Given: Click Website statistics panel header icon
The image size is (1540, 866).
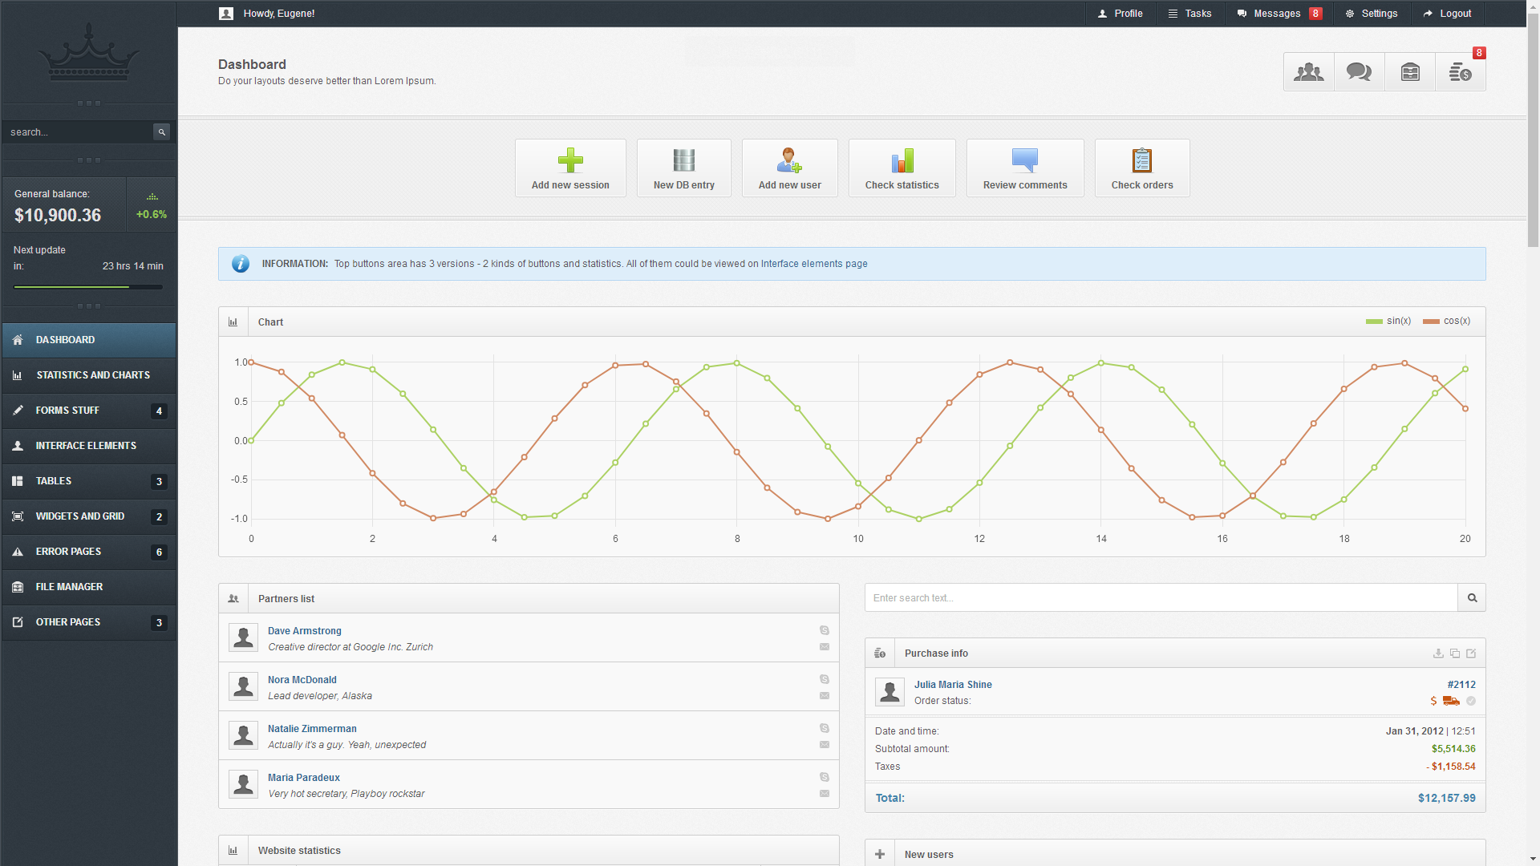Looking at the screenshot, I should click(x=233, y=851).
